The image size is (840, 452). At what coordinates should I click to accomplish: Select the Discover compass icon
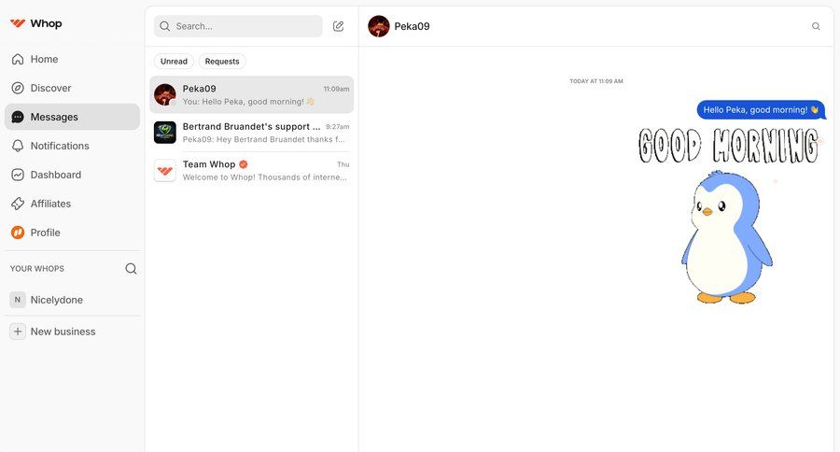18,88
